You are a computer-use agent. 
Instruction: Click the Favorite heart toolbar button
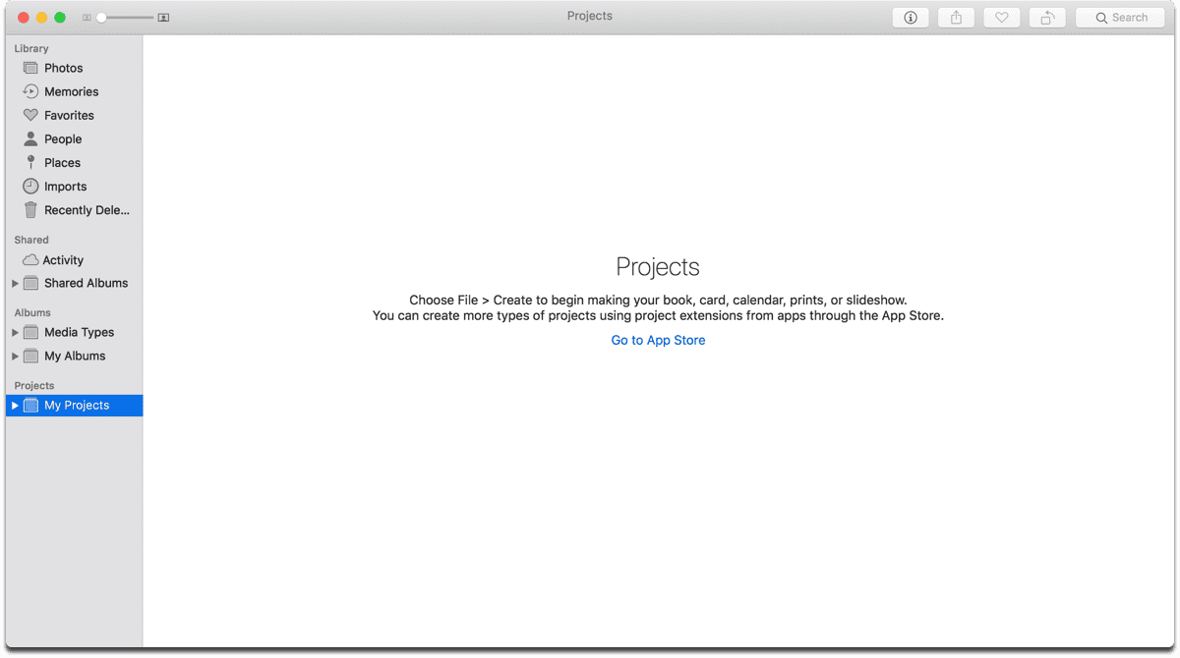pyautogui.click(x=1001, y=18)
